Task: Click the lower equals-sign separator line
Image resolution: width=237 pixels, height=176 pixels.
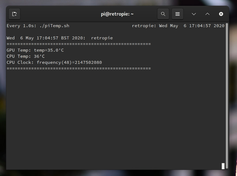Action: pyautogui.click(x=79, y=69)
